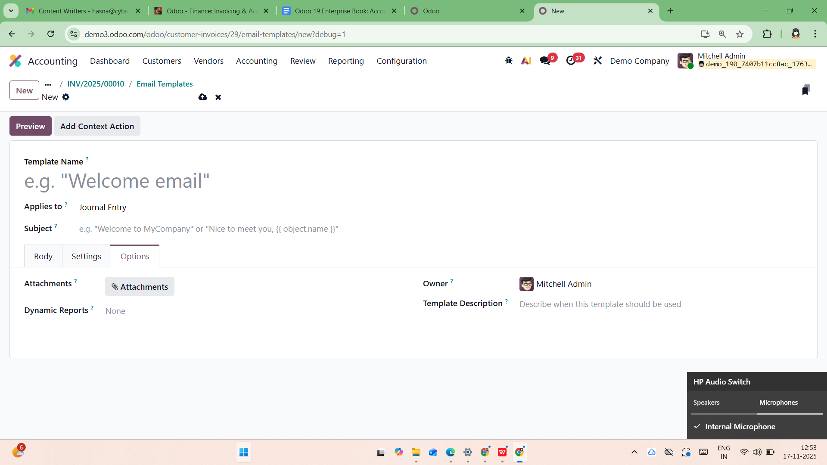This screenshot has width=827, height=465.
Task: Switch to the Settings tab
Action: [x=86, y=257]
